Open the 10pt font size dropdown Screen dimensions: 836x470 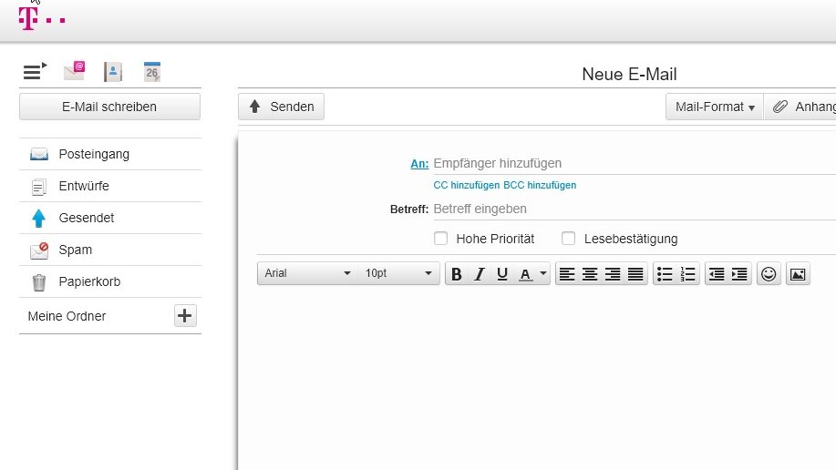(x=398, y=273)
